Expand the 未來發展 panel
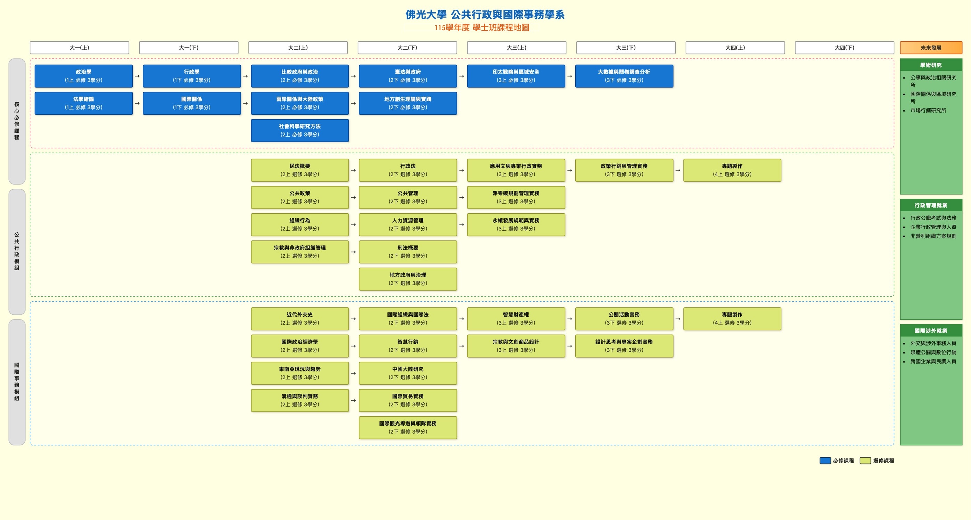The image size is (971, 520). (930, 48)
